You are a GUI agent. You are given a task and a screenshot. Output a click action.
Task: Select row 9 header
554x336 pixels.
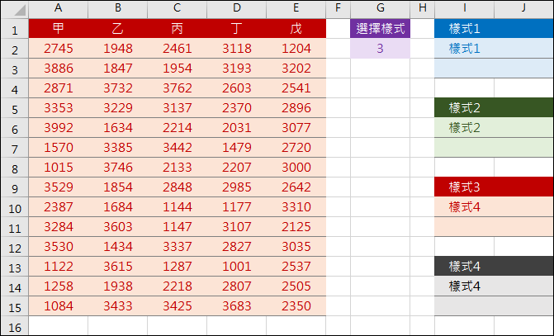pyautogui.click(x=15, y=187)
